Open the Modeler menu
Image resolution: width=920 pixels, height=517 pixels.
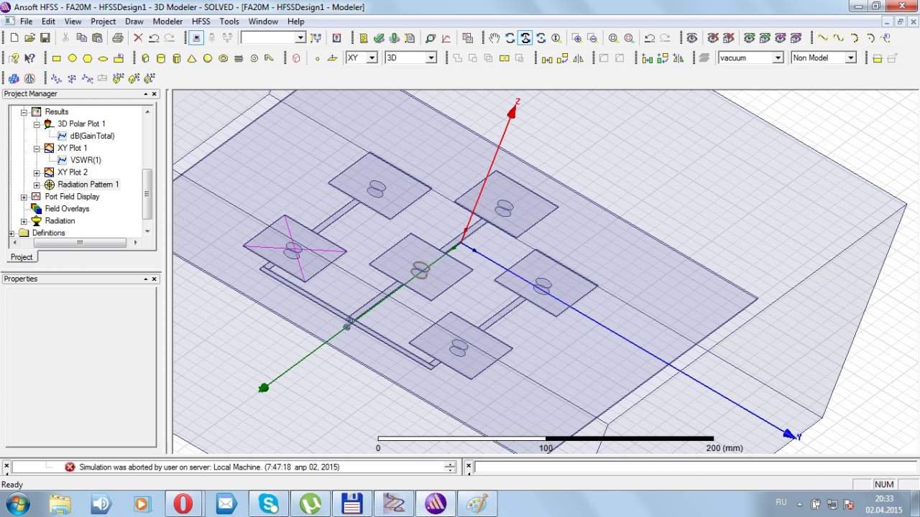pyautogui.click(x=167, y=22)
